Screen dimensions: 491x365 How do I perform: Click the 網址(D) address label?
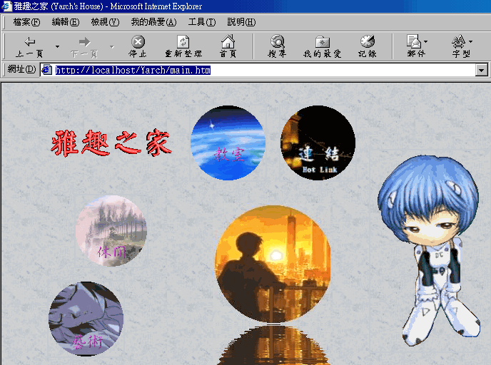(21, 69)
